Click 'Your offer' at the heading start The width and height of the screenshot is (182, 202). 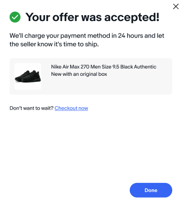(x=52, y=17)
